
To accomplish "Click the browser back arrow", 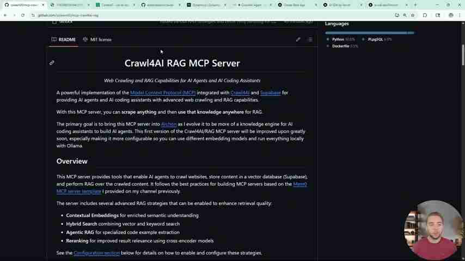I will [x=5, y=15].
